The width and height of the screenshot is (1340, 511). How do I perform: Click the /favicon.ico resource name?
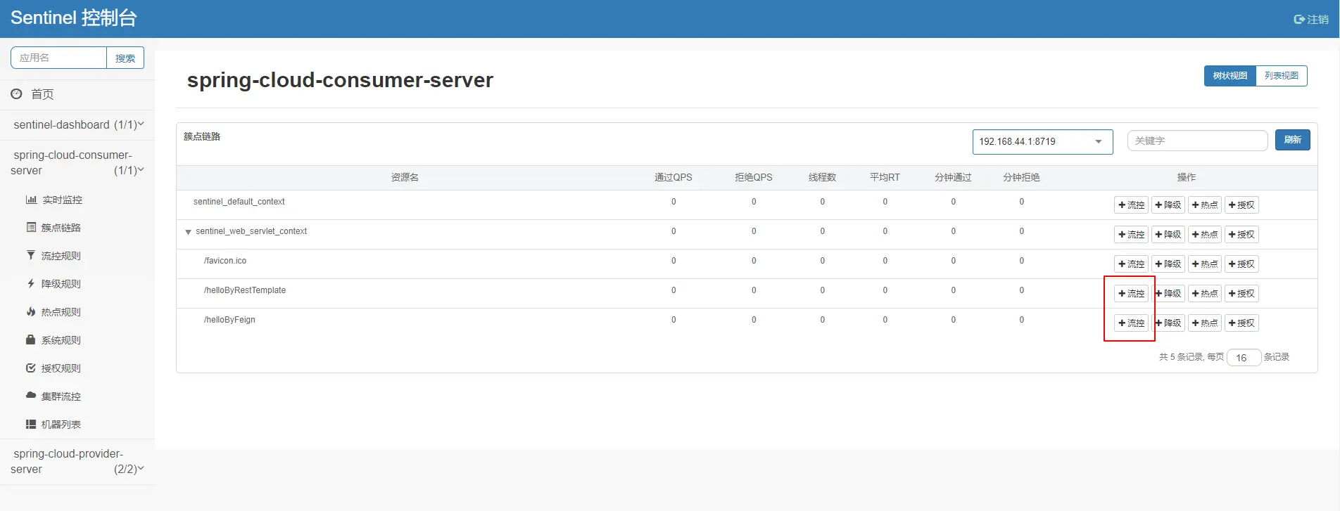(225, 261)
